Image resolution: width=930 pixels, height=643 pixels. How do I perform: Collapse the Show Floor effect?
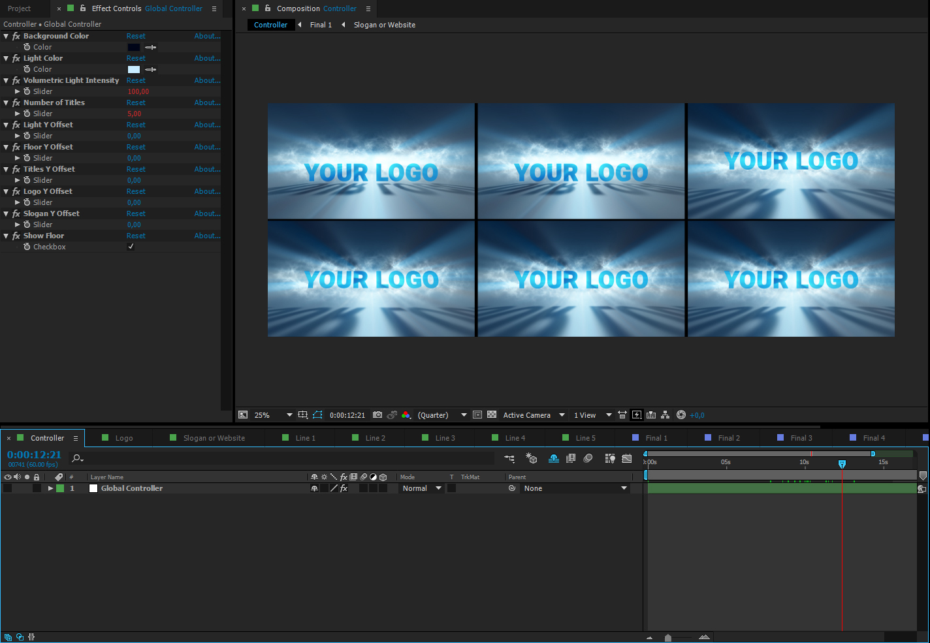tap(6, 236)
